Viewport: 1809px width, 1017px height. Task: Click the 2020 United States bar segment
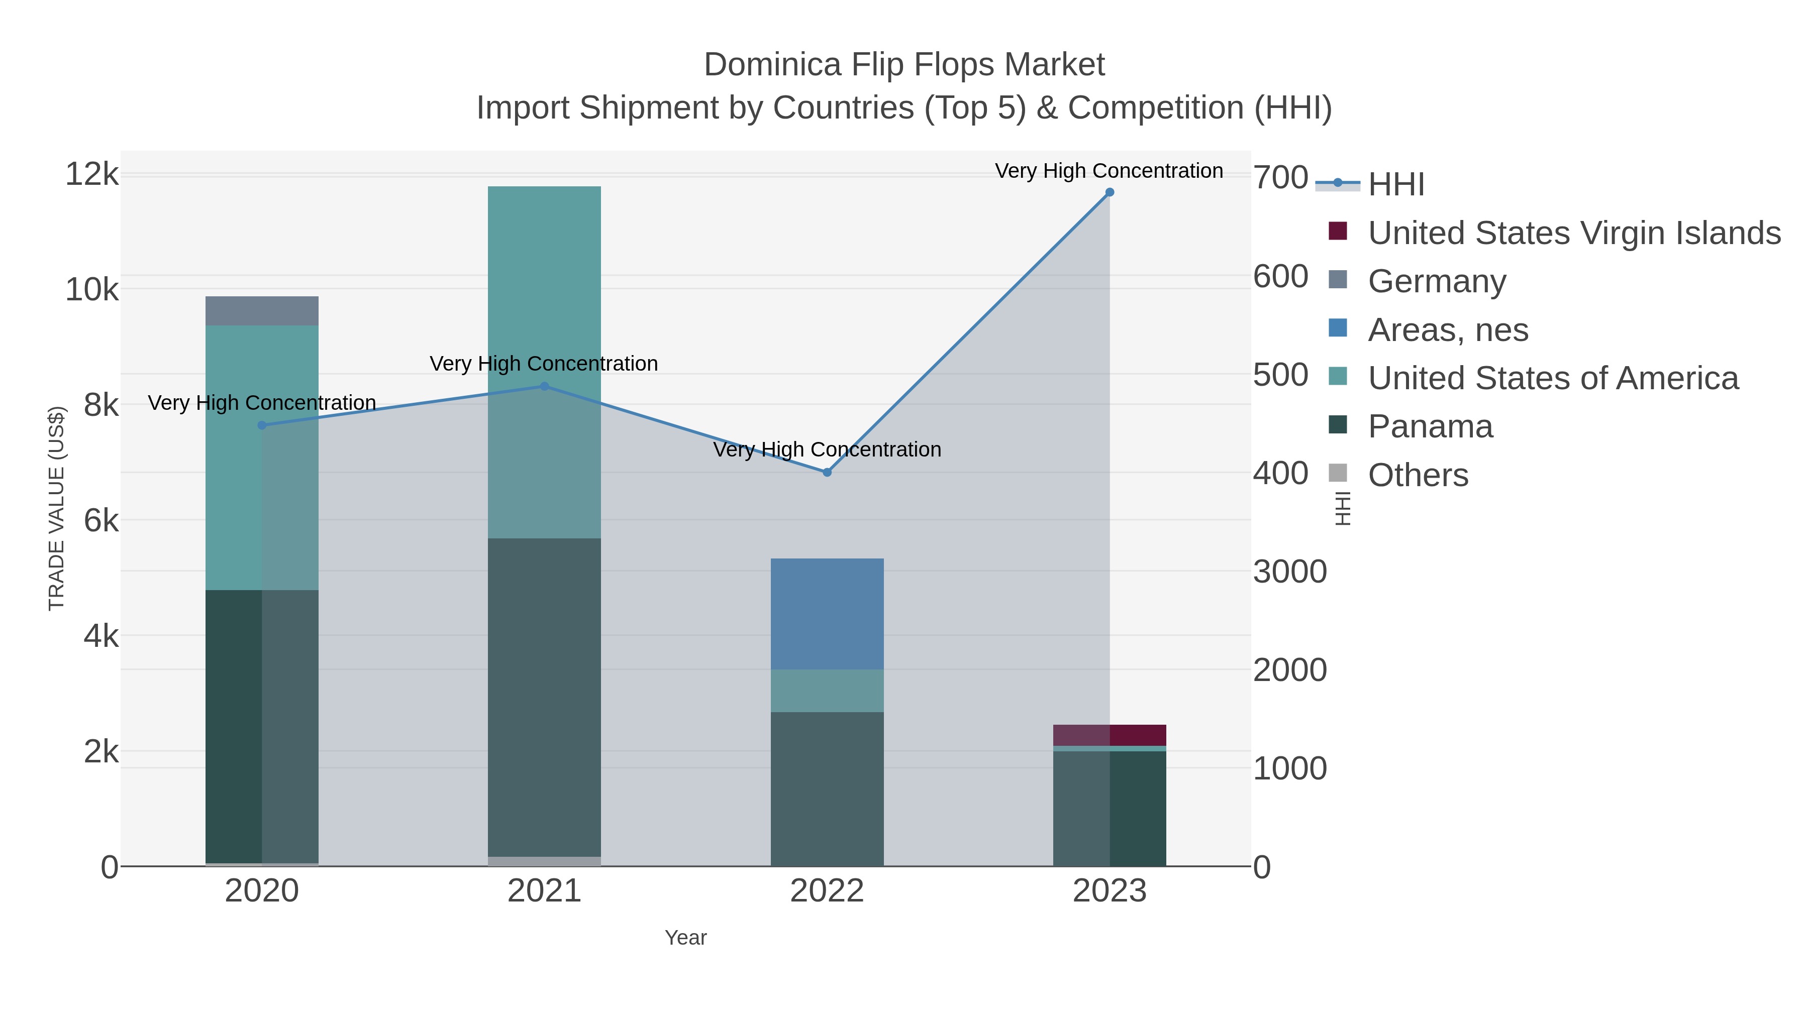pyautogui.click(x=262, y=458)
